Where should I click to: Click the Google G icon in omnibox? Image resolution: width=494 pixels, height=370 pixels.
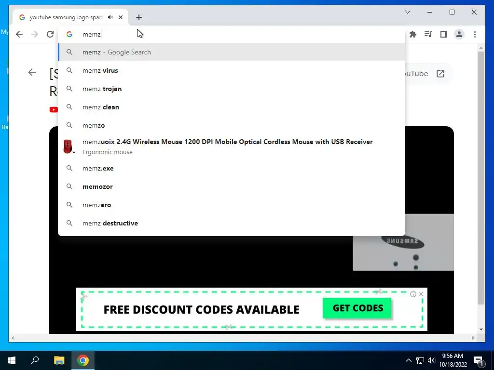[x=69, y=34]
